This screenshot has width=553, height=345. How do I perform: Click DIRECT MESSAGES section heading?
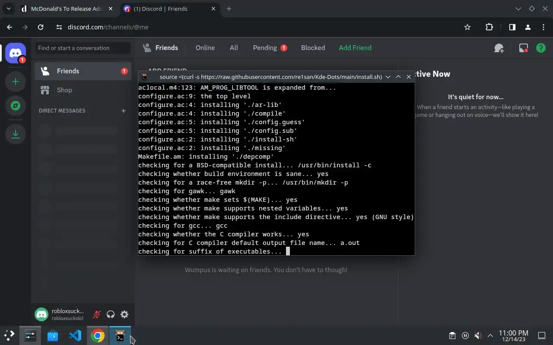[x=62, y=111]
